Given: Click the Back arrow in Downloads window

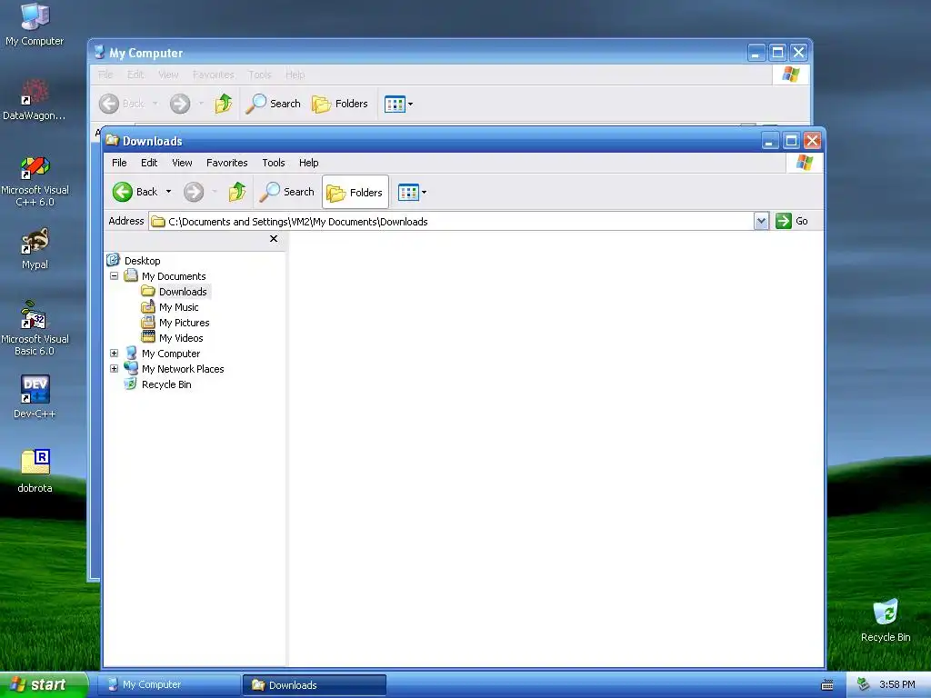Looking at the screenshot, I should (x=123, y=192).
